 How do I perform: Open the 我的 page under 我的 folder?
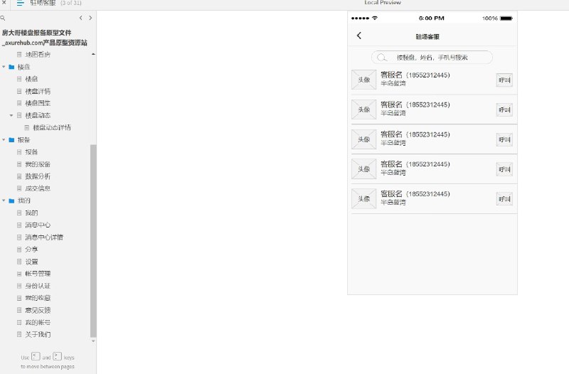point(31,213)
